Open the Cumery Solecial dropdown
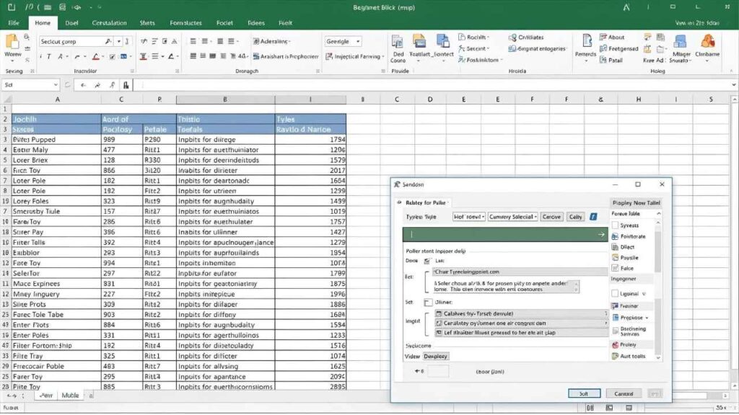 (x=513, y=217)
